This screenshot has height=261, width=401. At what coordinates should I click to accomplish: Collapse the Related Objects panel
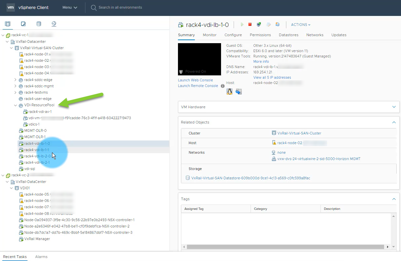point(394,122)
